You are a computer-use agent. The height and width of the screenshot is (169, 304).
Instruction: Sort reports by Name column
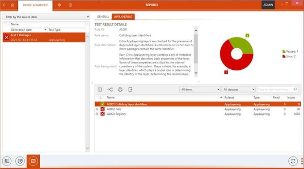coord(15,24)
